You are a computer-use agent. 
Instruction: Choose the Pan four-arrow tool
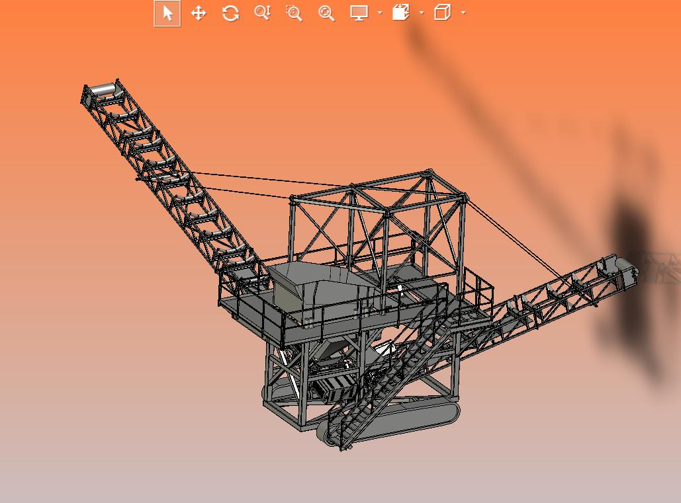tap(199, 13)
